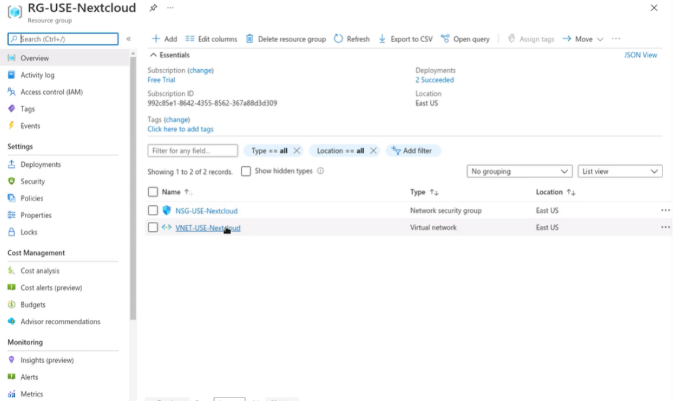This screenshot has width=673, height=401.
Task: Open the more options ellipsis beside the title
Action: click(x=170, y=8)
